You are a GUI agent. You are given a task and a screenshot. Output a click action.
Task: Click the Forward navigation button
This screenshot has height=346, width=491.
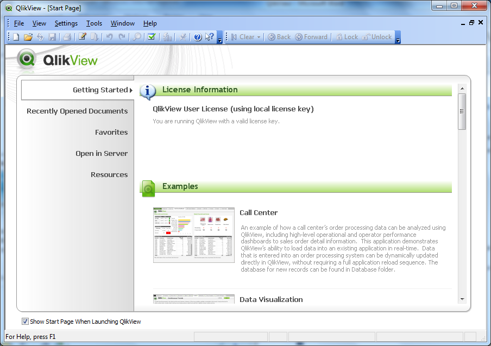click(311, 37)
